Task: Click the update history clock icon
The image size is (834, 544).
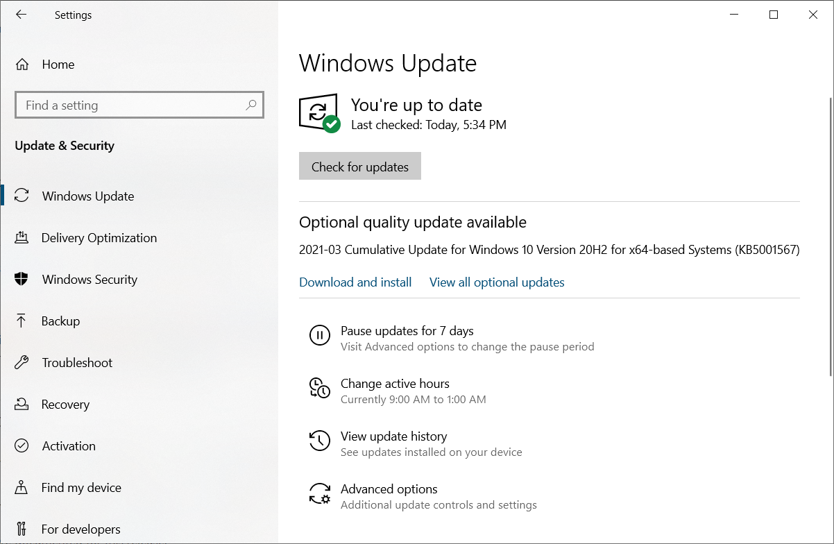Action: (x=319, y=441)
